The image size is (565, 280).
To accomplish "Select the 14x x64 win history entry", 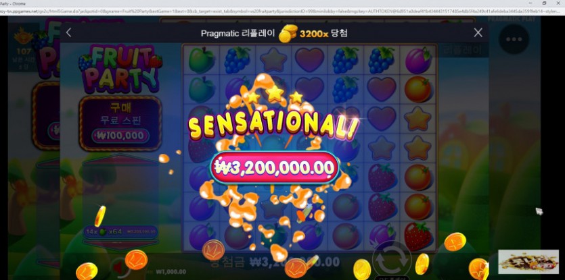I will (x=120, y=232).
